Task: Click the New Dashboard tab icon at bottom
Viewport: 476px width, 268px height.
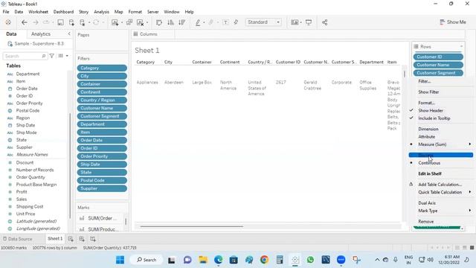Action: [x=82, y=239]
